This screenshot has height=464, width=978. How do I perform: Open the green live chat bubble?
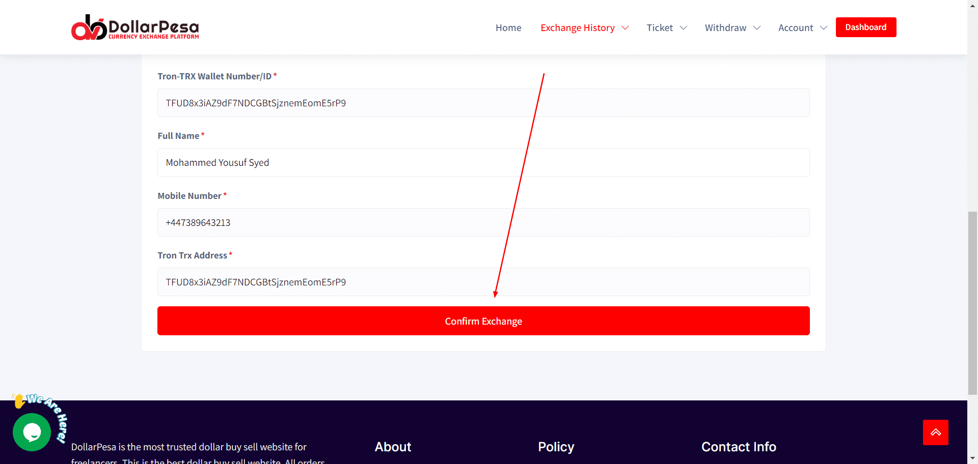pyautogui.click(x=32, y=432)
